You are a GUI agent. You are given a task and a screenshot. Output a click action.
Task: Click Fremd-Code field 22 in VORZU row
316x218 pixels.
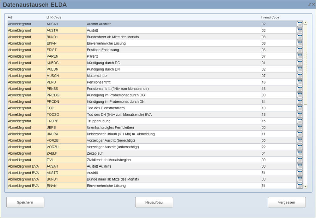279,147
